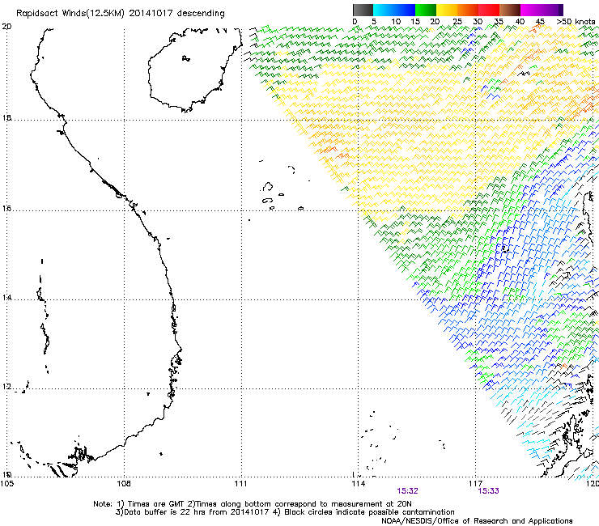This screenshot has width=599, height=526.
Task: Click the NOAA/NESDIS credit line
Action: point(477,521)
